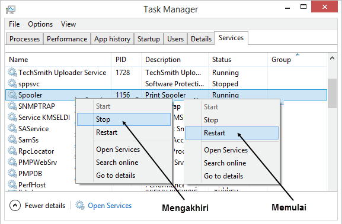This screenshot has width=342, height=224.
Task: Click the Task Manager app icon in title bar
Action: [11, 9]
